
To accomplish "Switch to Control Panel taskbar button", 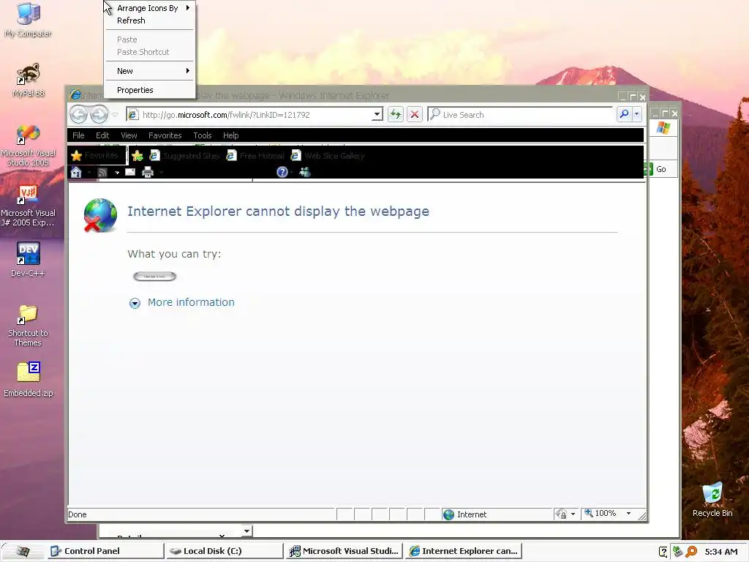I will coord(105,551).
